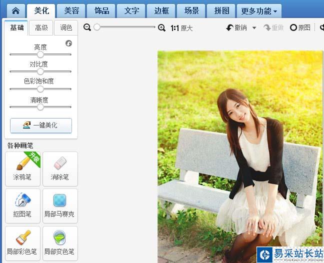Open the 场景 tab

(x=191, y=10)
